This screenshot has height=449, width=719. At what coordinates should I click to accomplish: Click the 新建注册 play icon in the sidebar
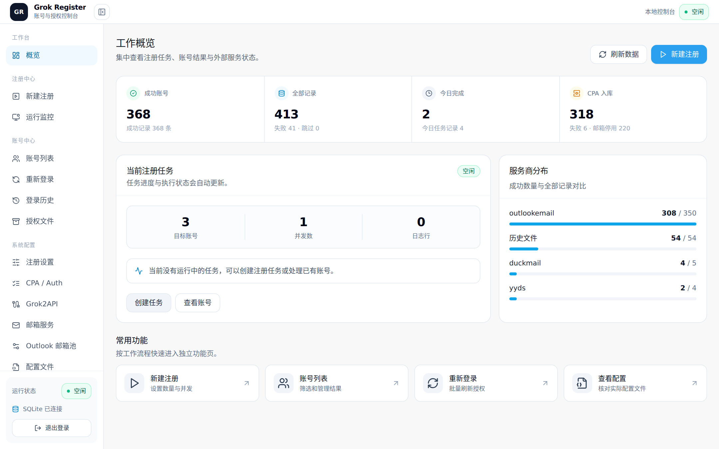pyautogui.click(x=16, y=96)
